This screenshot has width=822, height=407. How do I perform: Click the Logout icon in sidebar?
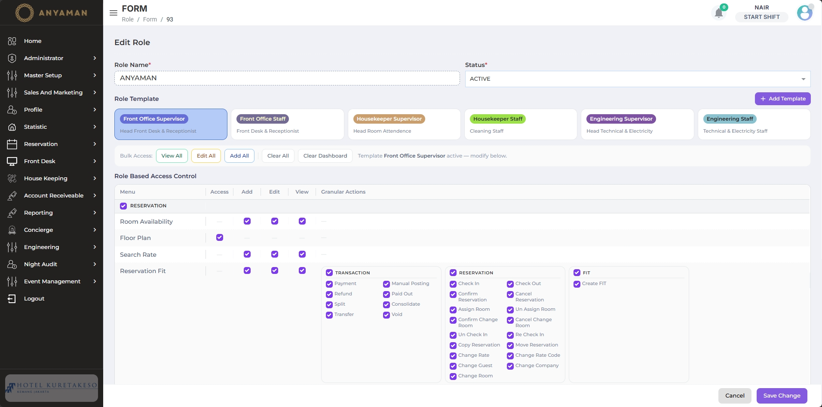[12, 299]
